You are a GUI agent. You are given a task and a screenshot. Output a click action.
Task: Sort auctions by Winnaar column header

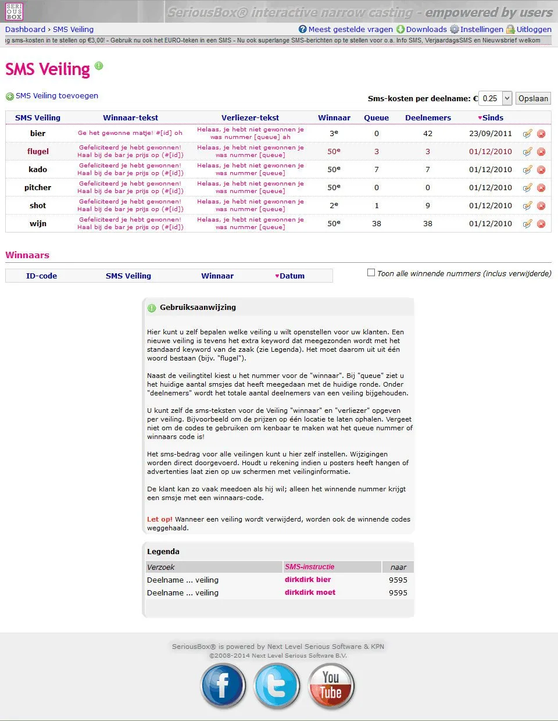click(334, 117)
